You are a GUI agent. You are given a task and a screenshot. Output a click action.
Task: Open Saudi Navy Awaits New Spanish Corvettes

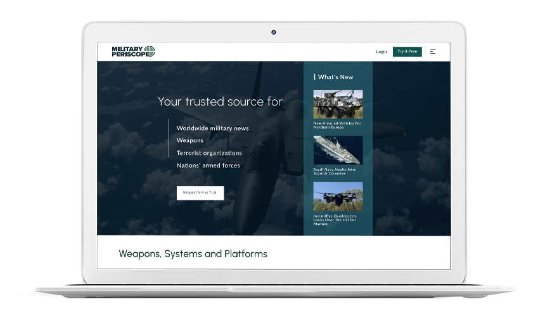click(335, 171)
